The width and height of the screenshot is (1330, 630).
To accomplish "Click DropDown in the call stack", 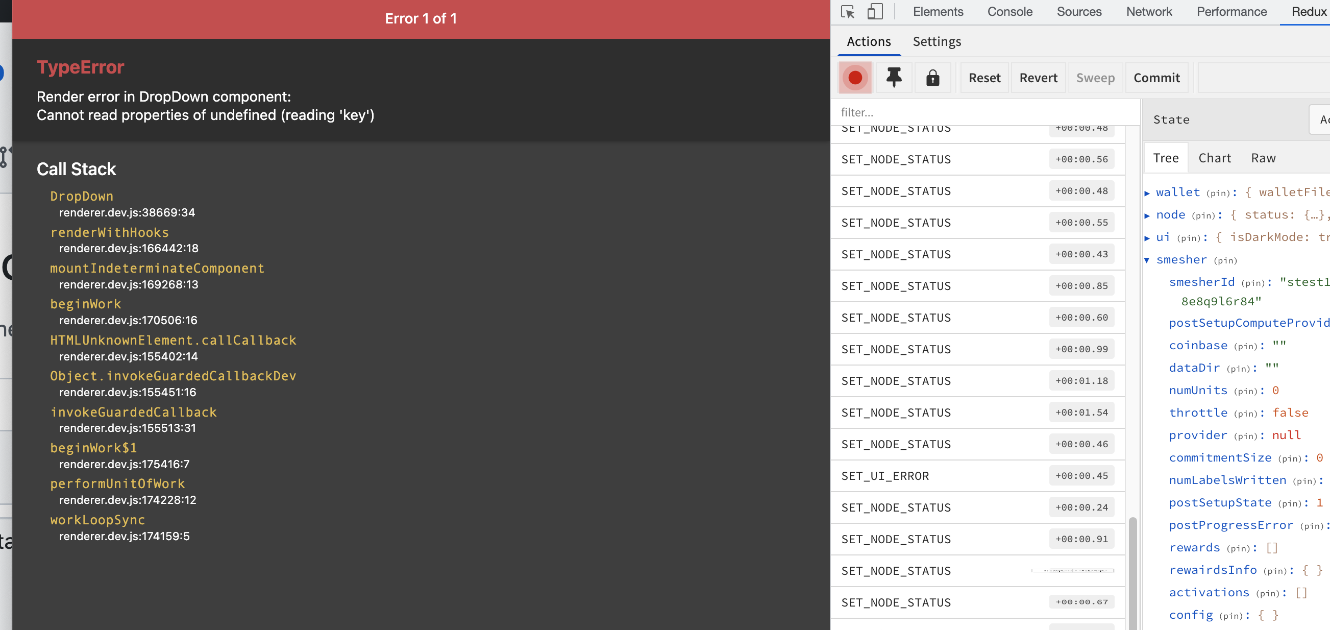I will (x=82, y=196).
